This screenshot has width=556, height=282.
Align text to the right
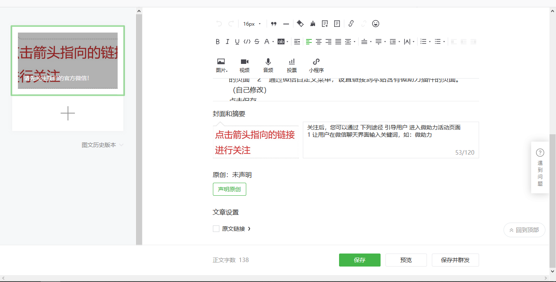tap(328, 42)
